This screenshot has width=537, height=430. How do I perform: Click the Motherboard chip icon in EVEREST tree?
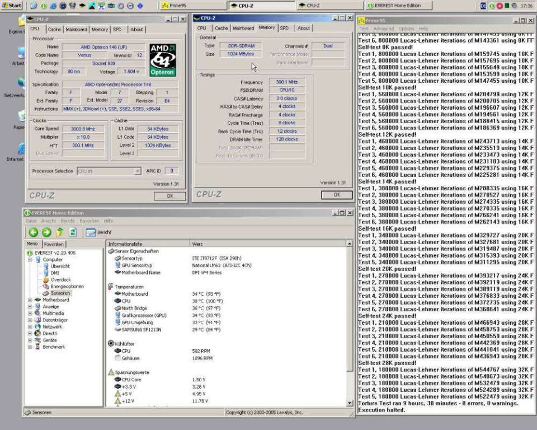[x=37, y=300]
